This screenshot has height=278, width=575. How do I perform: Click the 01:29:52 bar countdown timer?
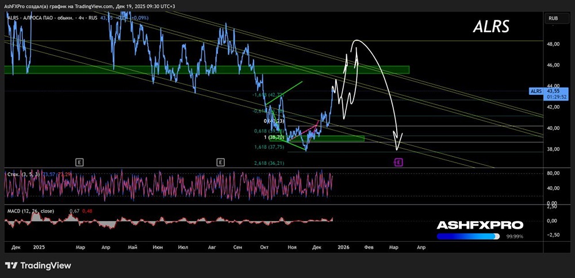tap(557, 98)
